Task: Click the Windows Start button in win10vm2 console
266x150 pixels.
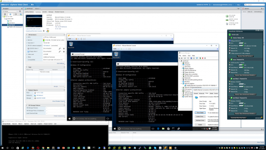Action: (x=114, y=129)
